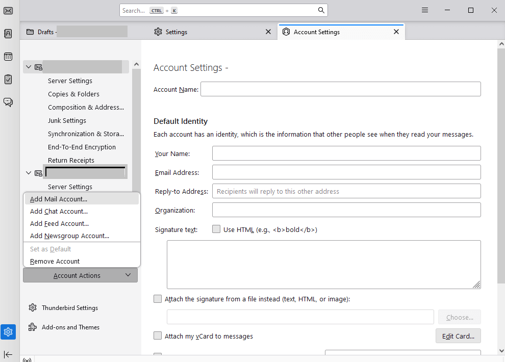Click the Add-ons and Themes puzzle icon
The image size is (505, 362).
point(33,327)
